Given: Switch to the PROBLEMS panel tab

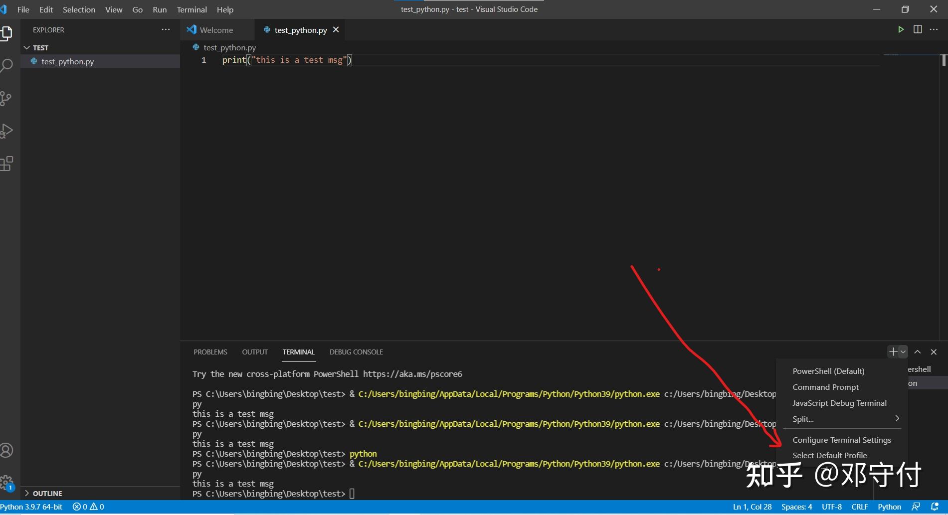Looking at the screenshot, I should 210,352.
